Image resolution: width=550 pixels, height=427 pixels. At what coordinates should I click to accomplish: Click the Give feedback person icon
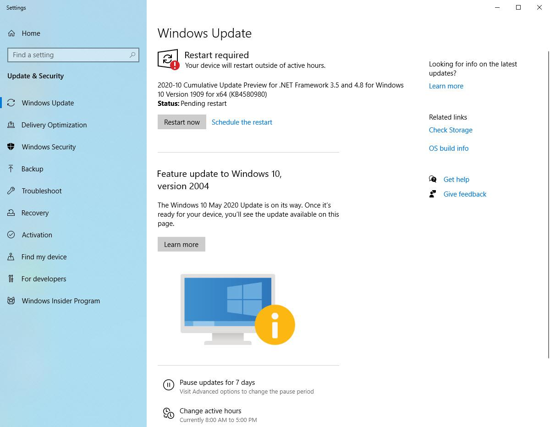tap(433, 194)
